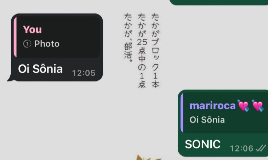Image resolution: width=268 pixels, height=160 pixels.
Task: Open the quoted mariroca reply preview
Action: [x=224, y=113]
